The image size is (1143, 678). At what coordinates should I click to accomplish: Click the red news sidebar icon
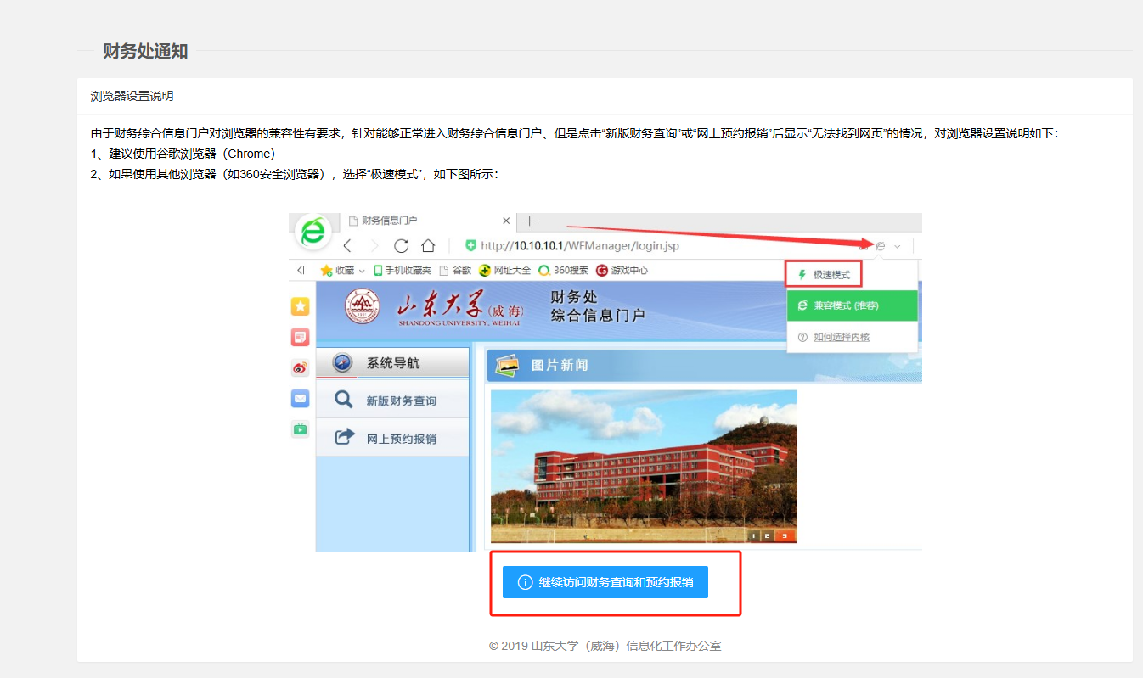click(300, 337)
